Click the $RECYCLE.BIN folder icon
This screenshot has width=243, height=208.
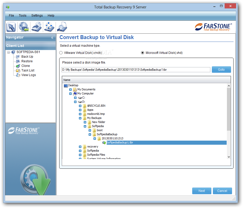85,106
